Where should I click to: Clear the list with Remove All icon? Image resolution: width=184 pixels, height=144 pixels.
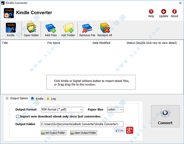(105, 30)
